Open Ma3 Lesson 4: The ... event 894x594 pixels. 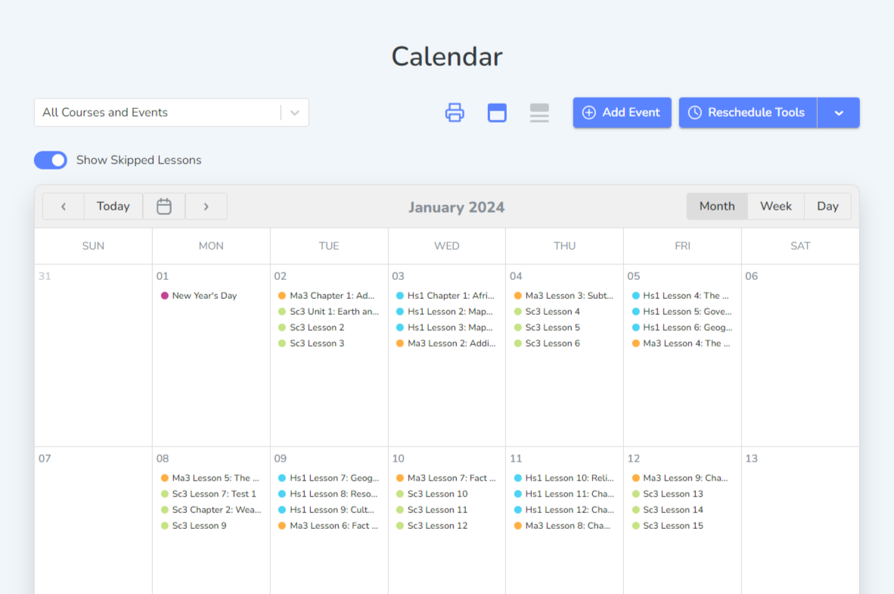(681, 344)
